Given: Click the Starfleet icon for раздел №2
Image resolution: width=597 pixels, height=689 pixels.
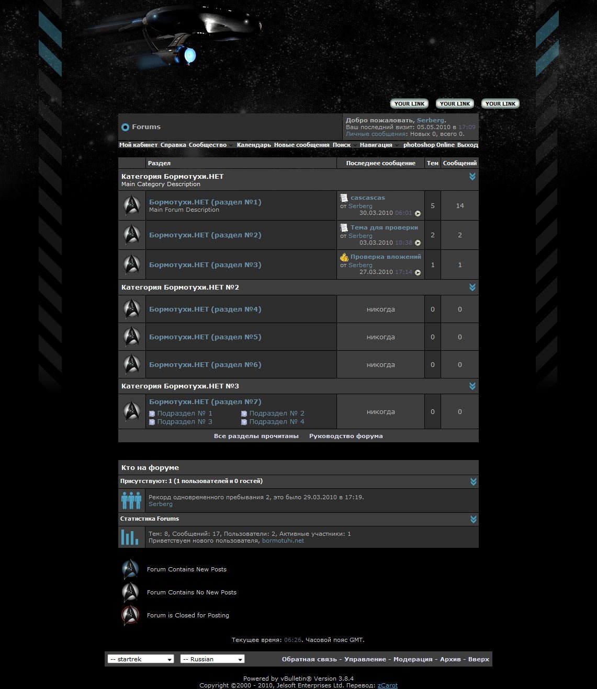Looking at the screenshot, I should click(132, 235).
